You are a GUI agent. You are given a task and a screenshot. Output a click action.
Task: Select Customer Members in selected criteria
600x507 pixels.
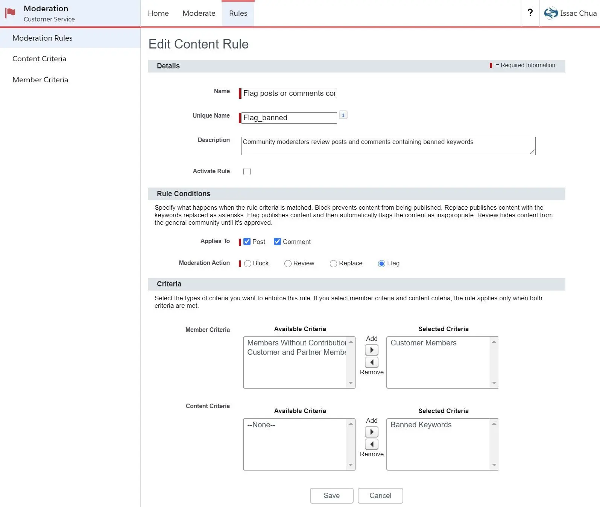[424, 343]
